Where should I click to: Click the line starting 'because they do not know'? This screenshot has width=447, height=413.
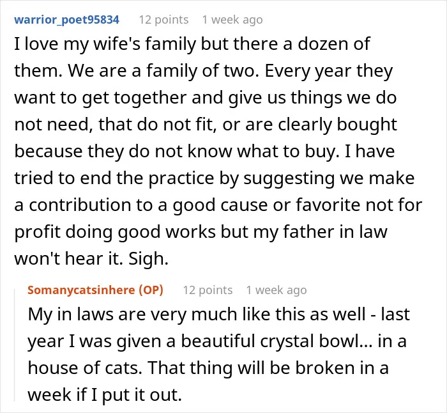coord(204,152)
